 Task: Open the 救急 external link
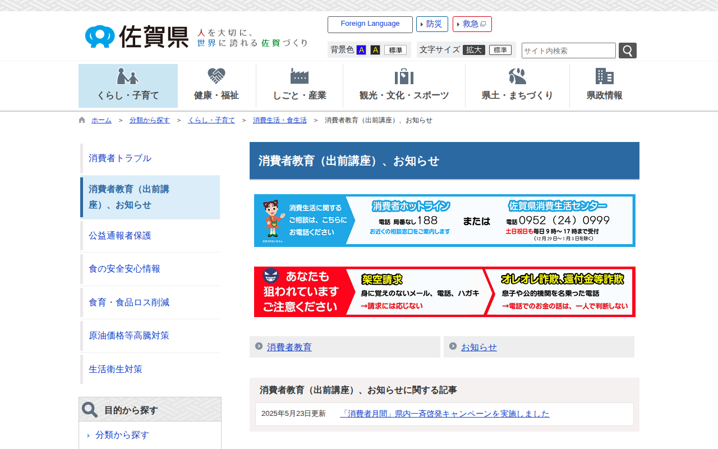472,24
